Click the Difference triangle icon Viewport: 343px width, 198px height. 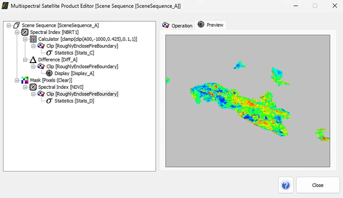[33, 60]
